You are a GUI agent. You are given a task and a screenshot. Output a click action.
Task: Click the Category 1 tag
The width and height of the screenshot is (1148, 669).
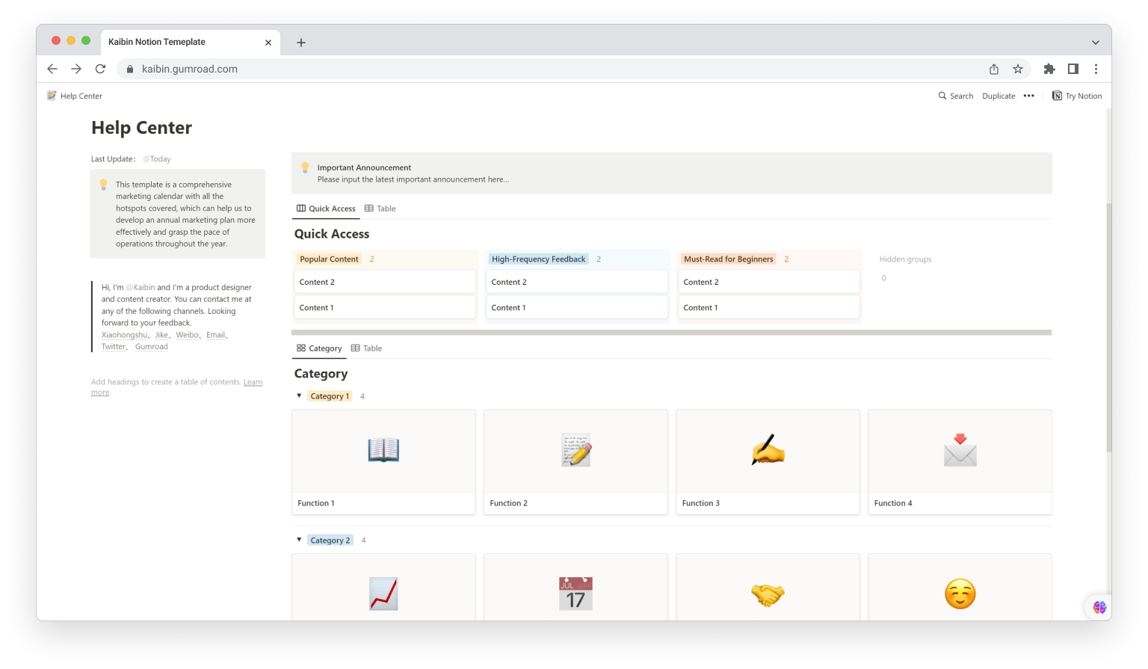[x=330, y=396]
